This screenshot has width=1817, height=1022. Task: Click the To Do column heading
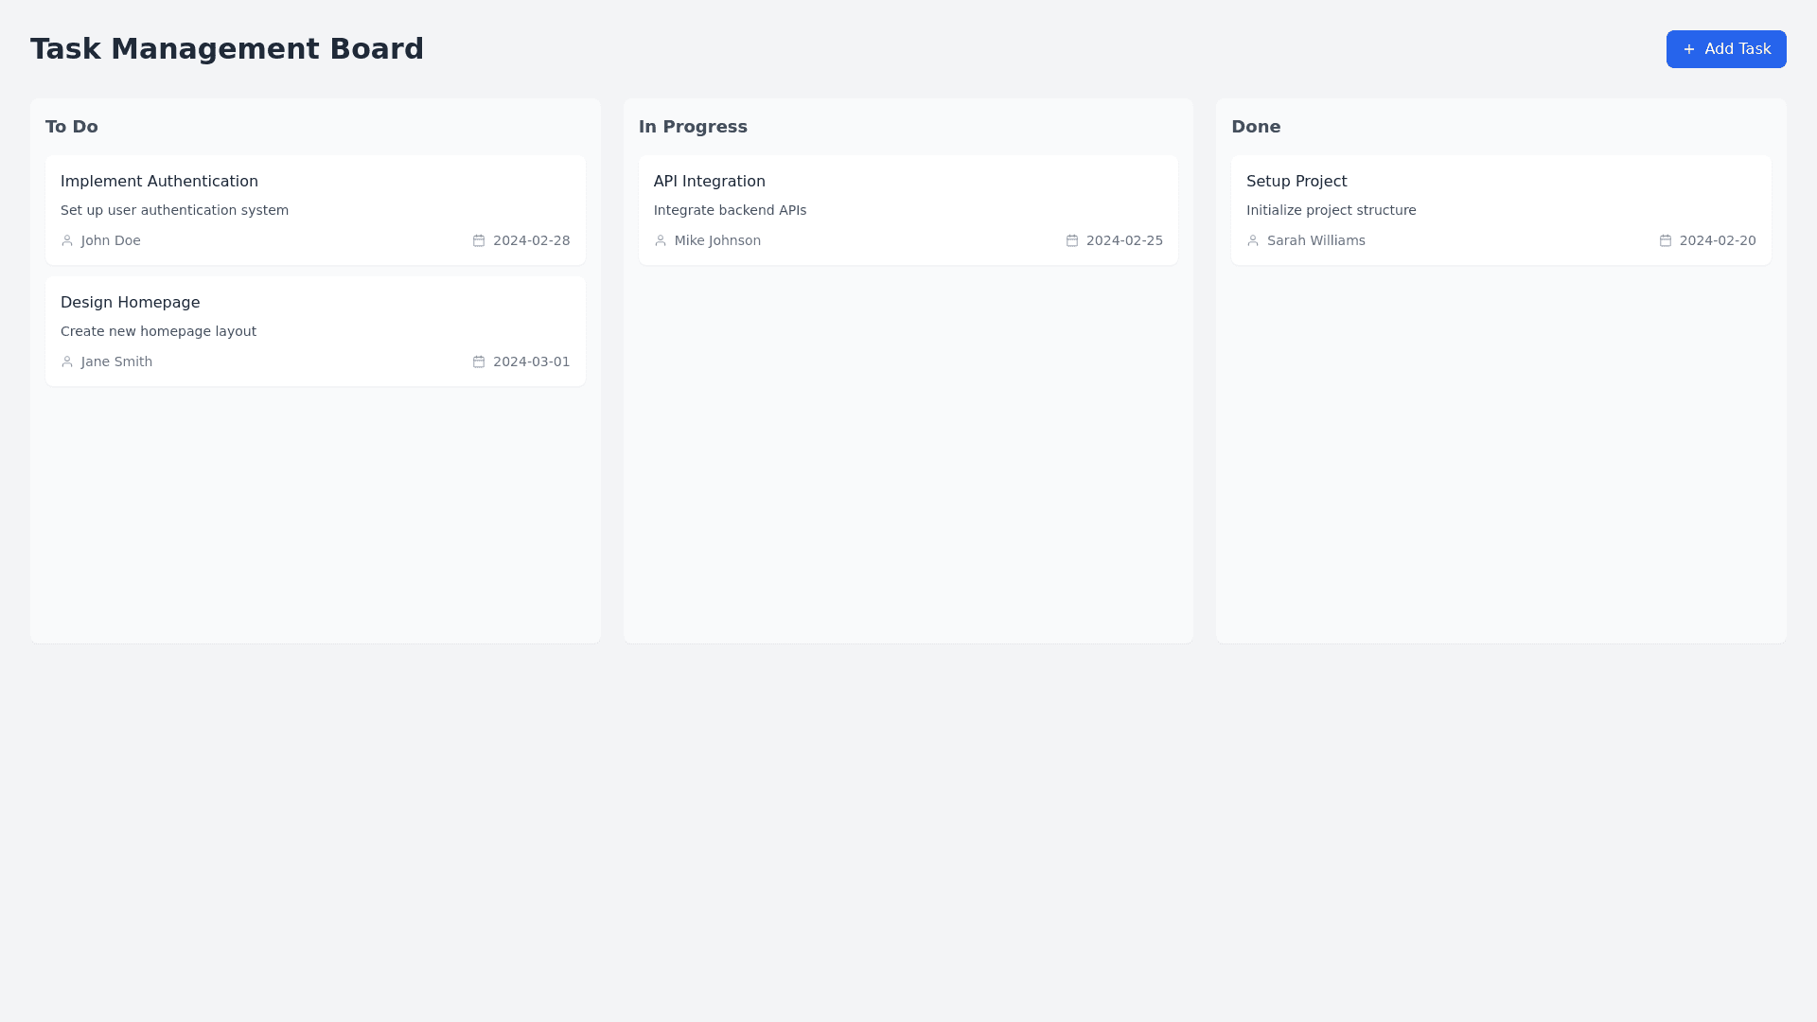pyautogui.click(x=72, y=127)
